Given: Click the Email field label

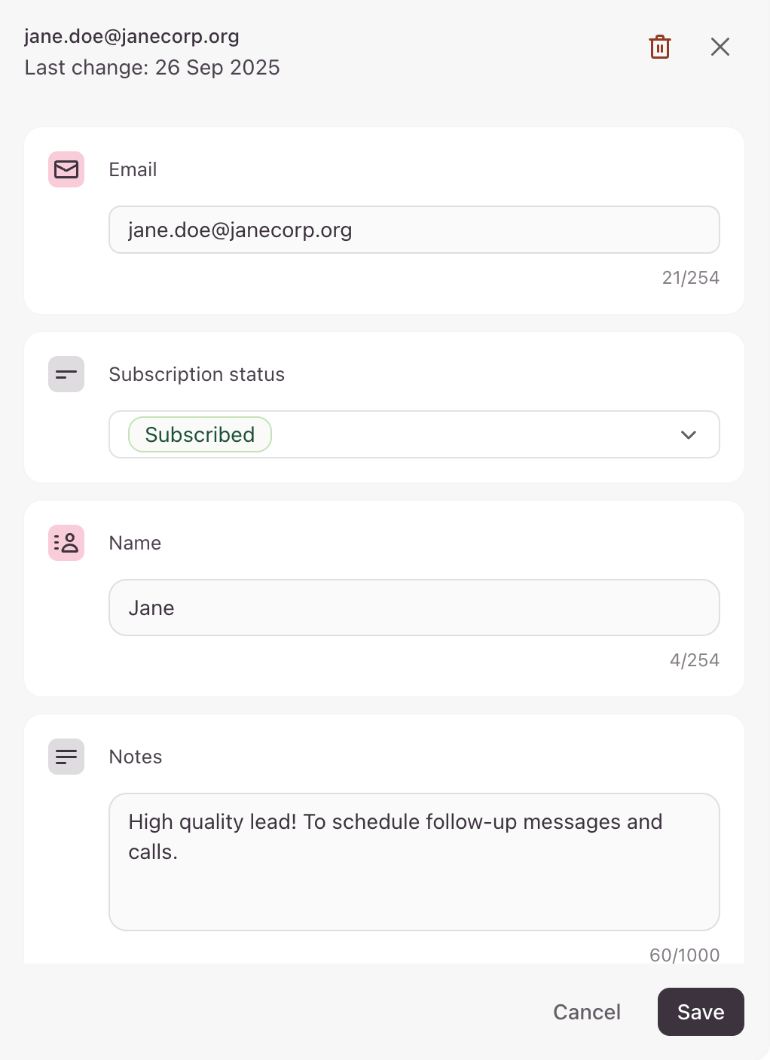Looking at the screenshot, I should coord(133,169).
